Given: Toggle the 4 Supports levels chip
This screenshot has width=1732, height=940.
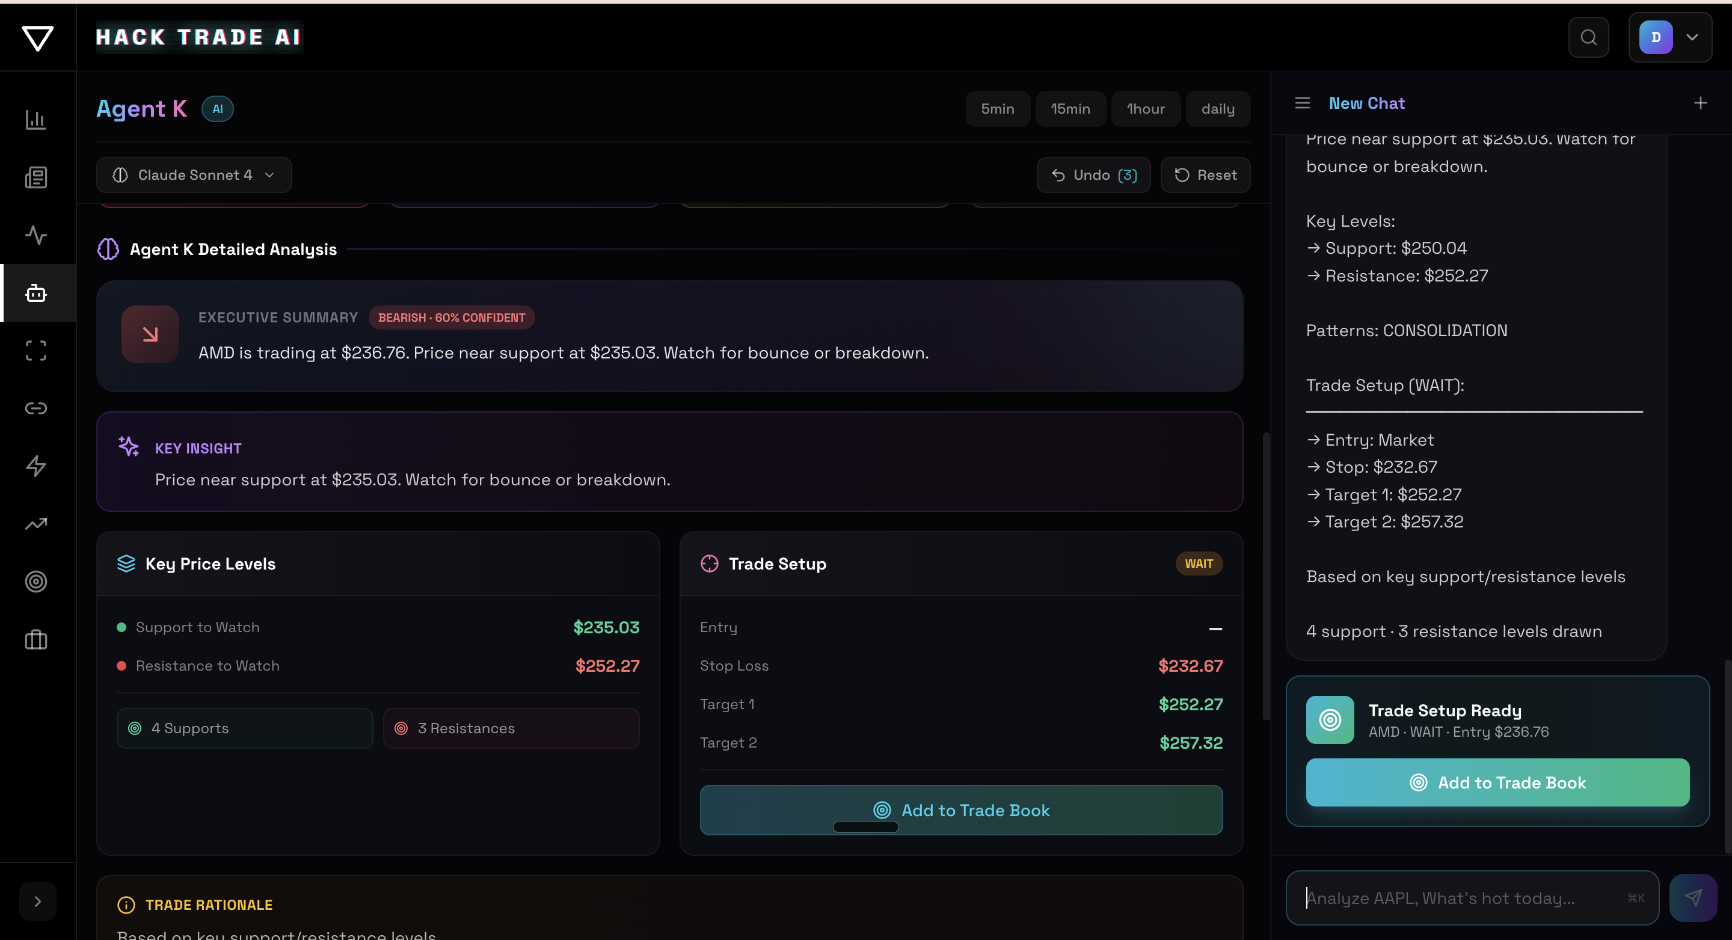Looking at the screenshot, I should tap(245, 728).
